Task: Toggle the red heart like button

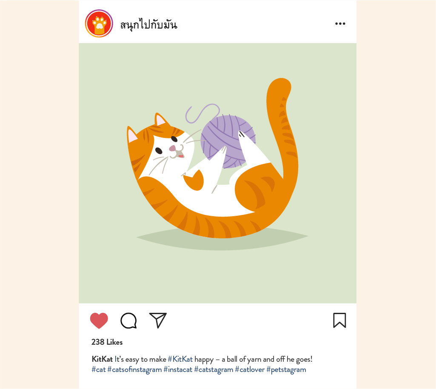Action: pos(99,320)
